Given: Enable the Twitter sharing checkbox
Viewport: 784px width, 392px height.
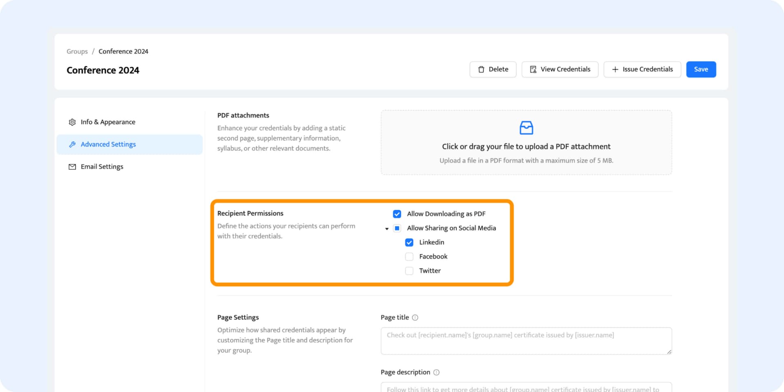Looking at the screenshot, I should click(409, 271).
